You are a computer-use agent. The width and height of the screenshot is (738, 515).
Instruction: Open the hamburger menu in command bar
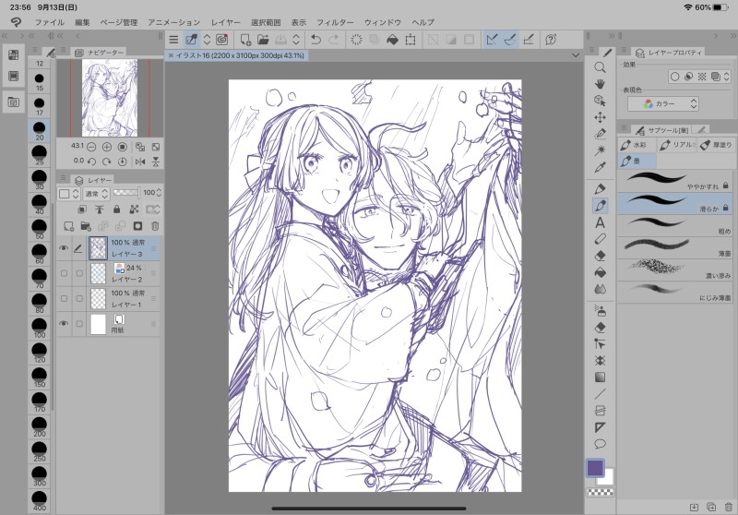(173, 40)
